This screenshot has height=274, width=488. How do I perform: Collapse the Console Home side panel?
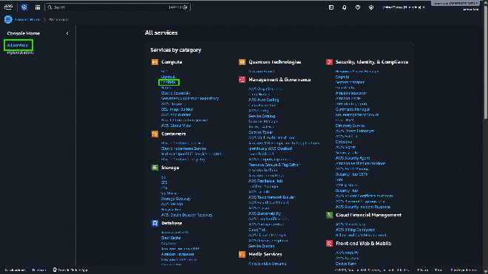click(x=67, y=33)
